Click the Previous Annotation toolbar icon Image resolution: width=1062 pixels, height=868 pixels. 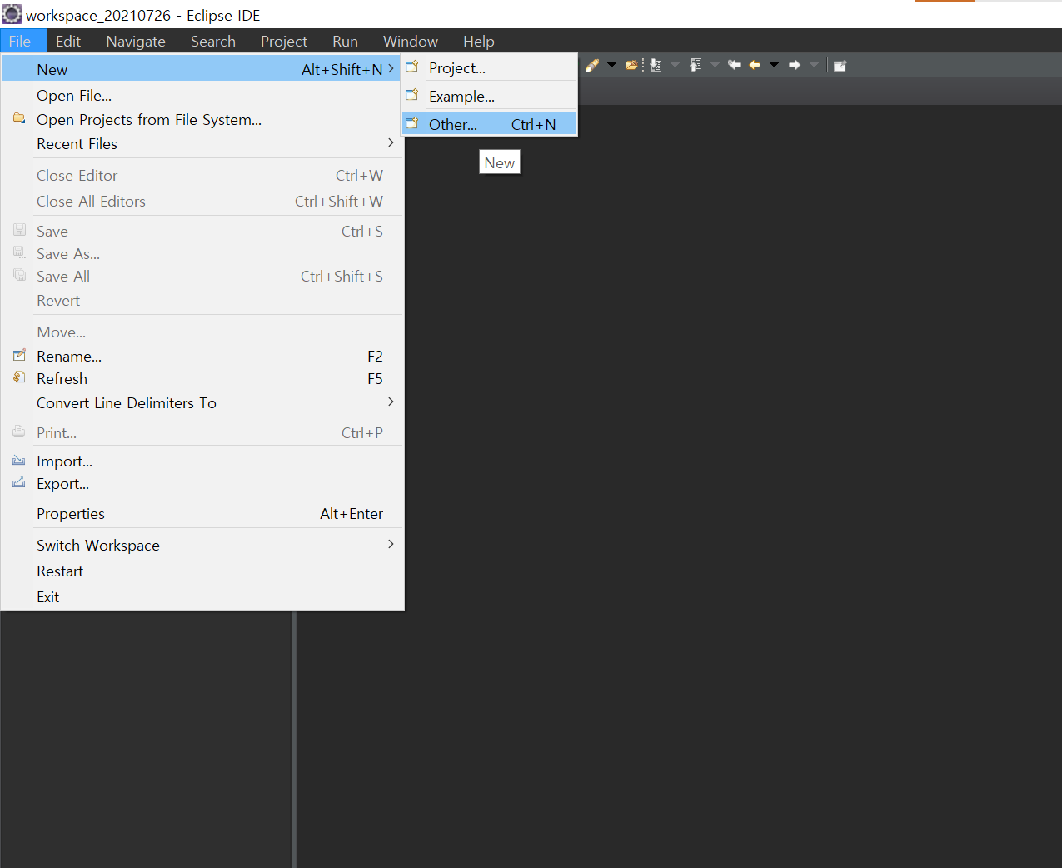click(x=696, y=65)
